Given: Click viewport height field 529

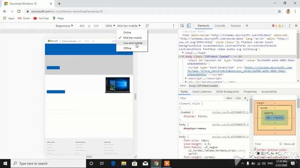Looking at the screenshot, I should pos(96,26).
